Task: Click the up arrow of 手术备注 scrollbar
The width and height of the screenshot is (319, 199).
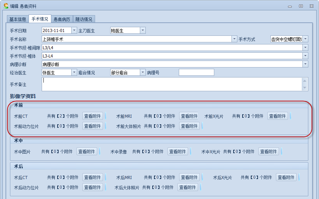Action: (305, 81)
